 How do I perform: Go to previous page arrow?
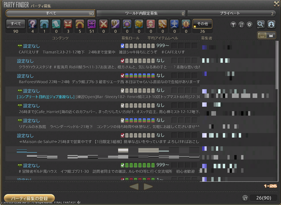click(134, 187)
